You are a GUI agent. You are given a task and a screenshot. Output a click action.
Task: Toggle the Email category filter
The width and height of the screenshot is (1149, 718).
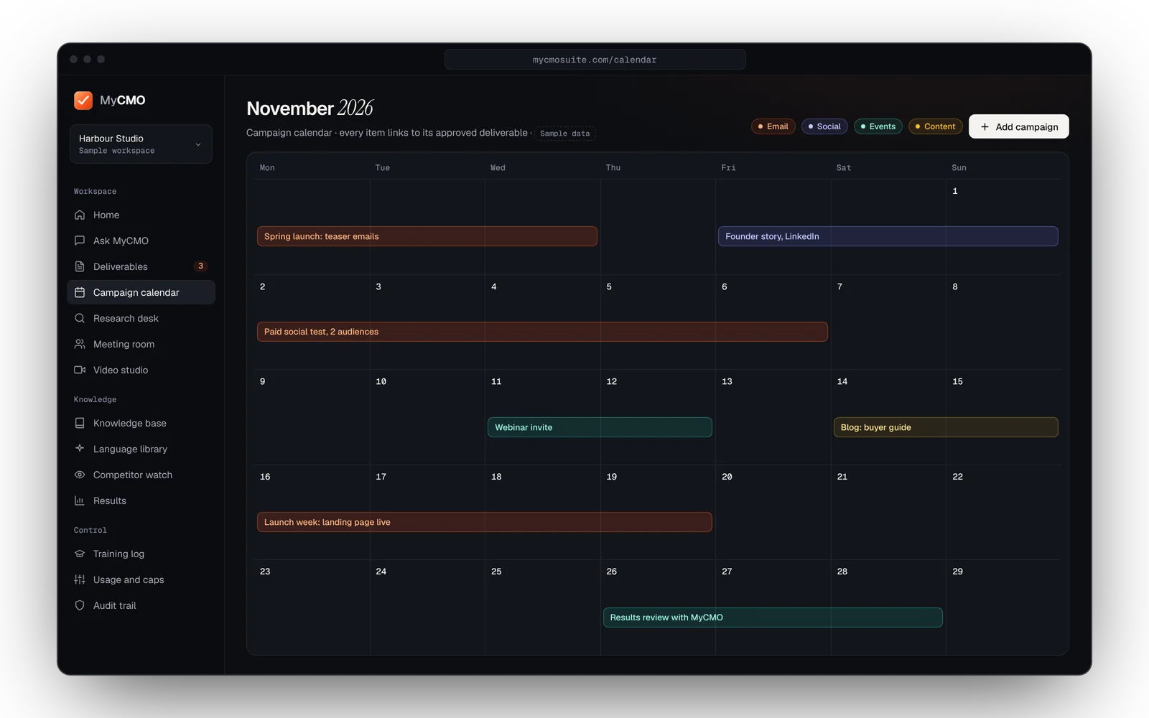click(773, 126)
